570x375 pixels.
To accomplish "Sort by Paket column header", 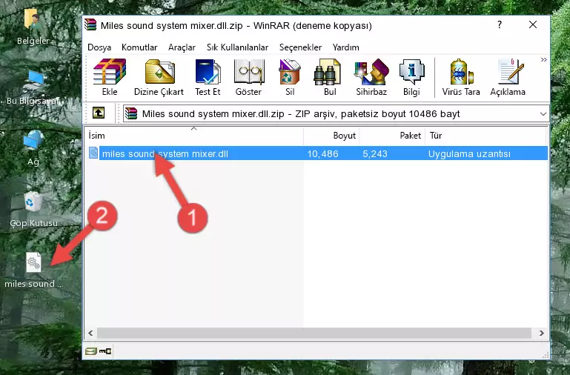I will [x=392, y=136].
